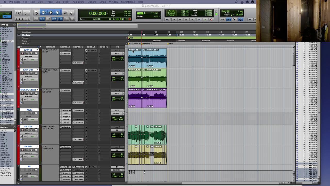The image size is (330, 186).
Task: Mute the KICK aux track
Action: (36, 113)
